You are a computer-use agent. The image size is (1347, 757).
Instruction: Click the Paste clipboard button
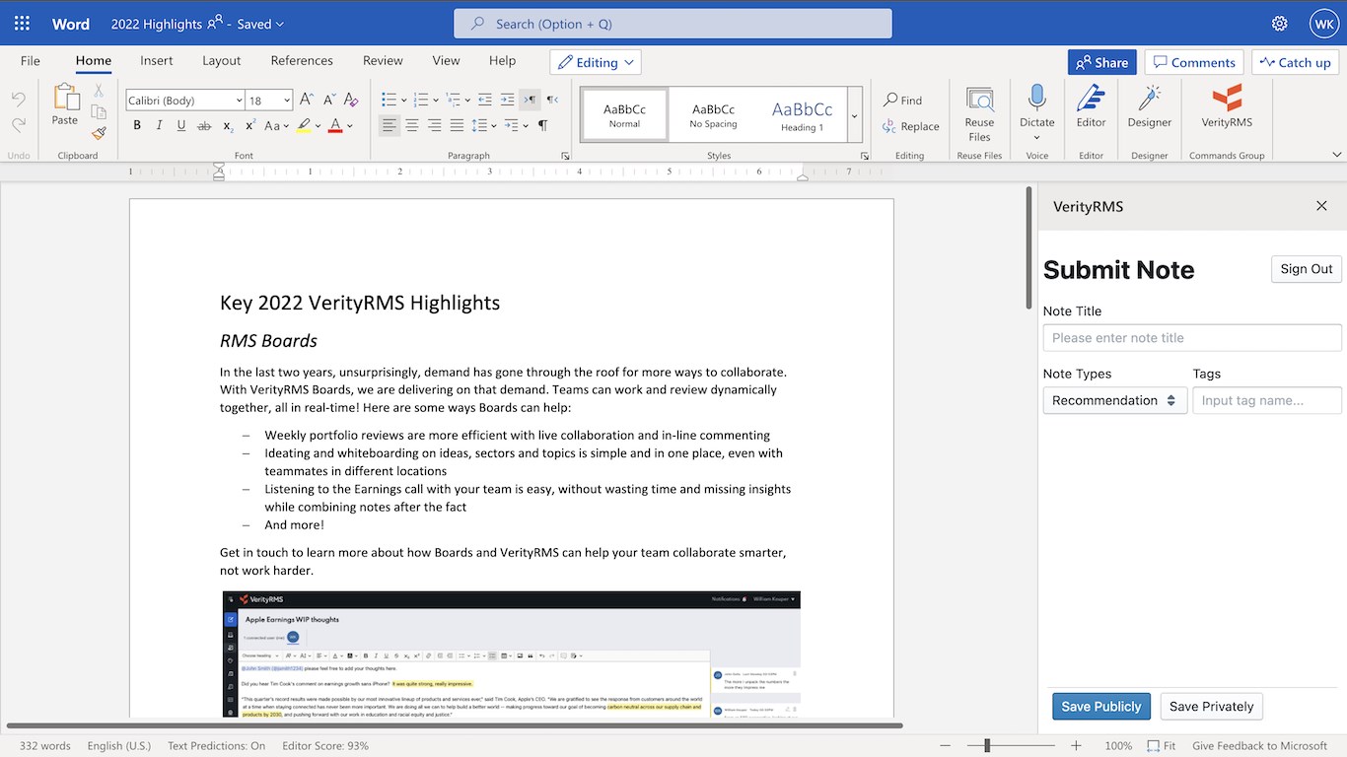[x=65, y=104]
